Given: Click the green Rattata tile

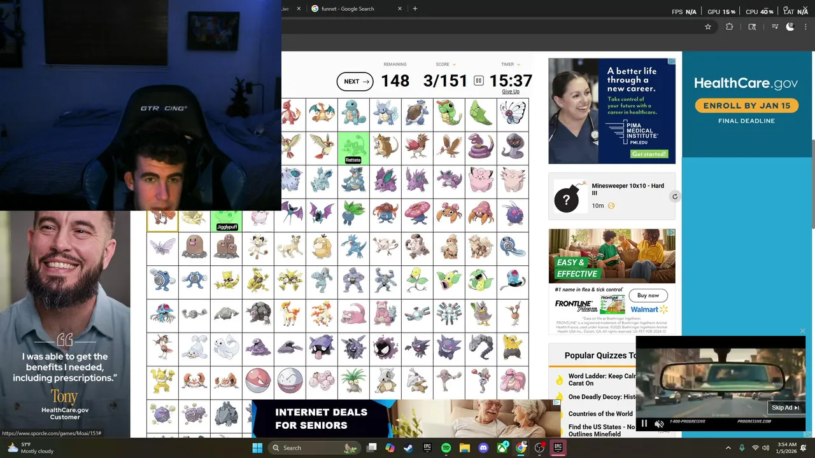Looking at the screenshot, I should coord(353,148).
